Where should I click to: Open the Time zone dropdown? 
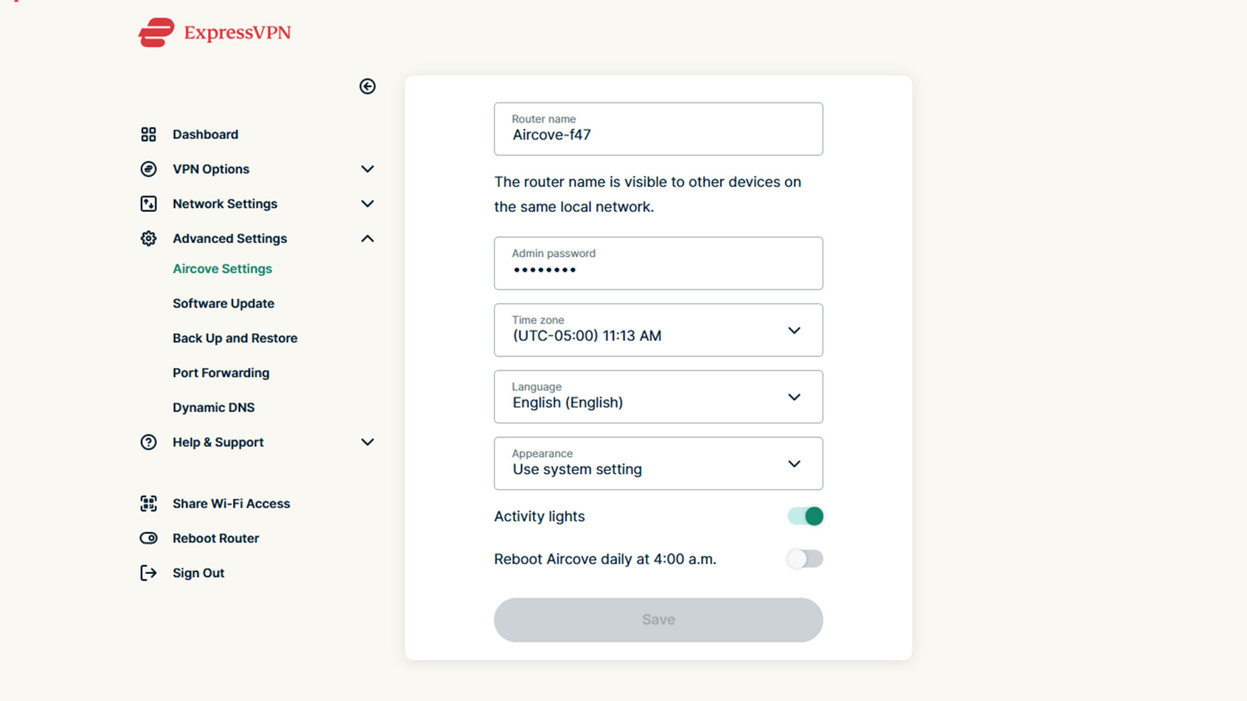[658, 330]
